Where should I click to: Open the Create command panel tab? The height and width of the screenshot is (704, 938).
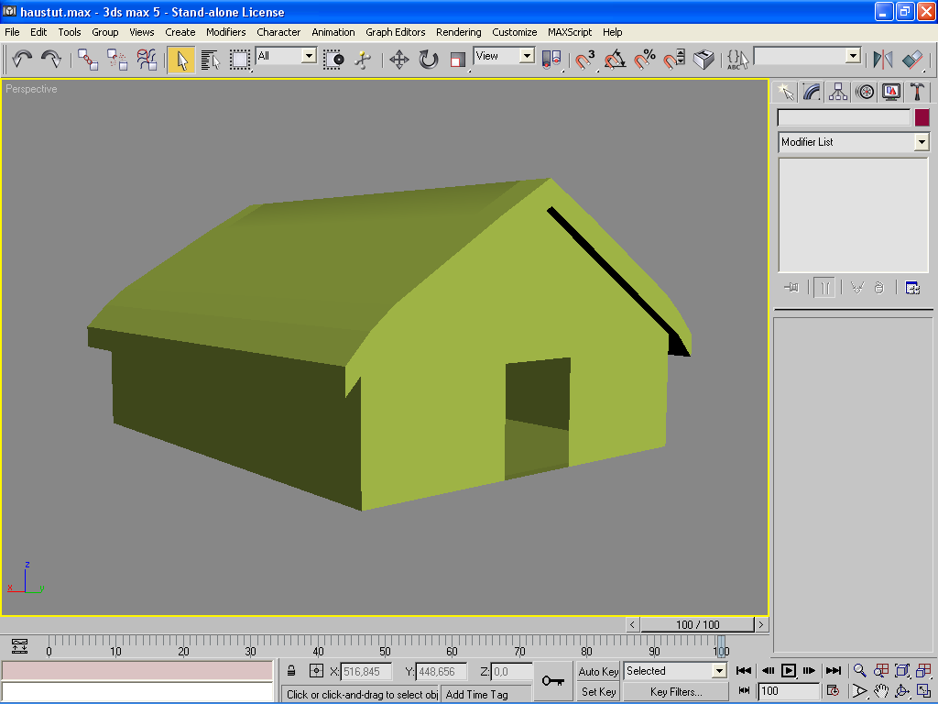click(785, 92)
